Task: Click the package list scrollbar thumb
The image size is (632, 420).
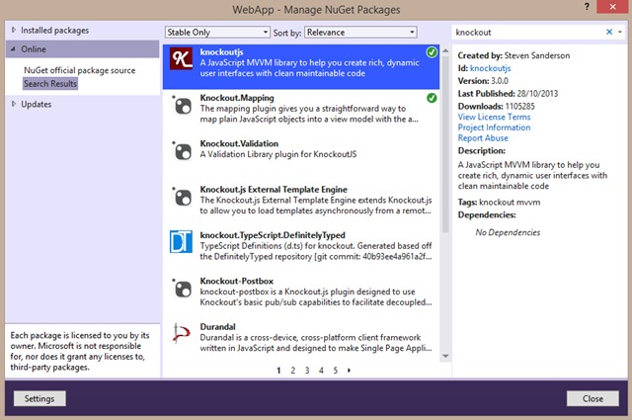Action: tap(445, 144)
